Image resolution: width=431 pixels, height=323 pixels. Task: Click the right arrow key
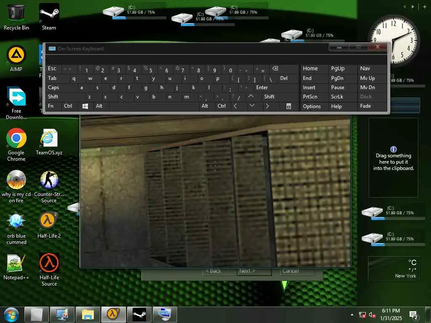(x=267, y=106)
